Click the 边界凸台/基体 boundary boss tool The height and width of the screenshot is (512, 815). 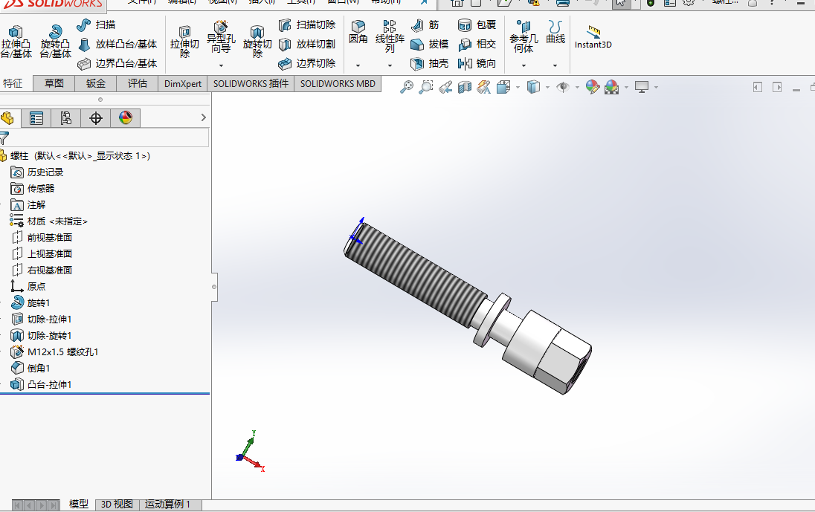tap(117, 63)
